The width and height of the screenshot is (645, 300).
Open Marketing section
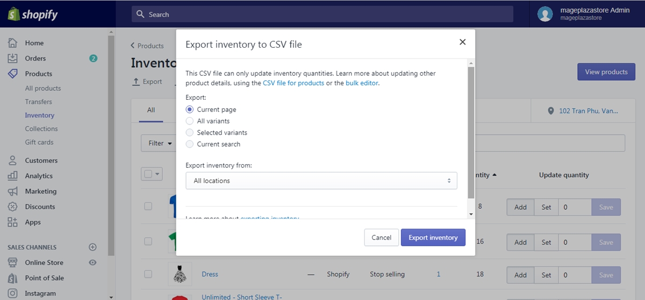coord(40,191)
